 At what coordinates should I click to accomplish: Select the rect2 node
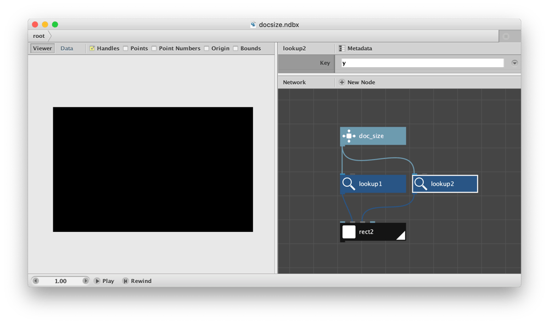point(373,232)
